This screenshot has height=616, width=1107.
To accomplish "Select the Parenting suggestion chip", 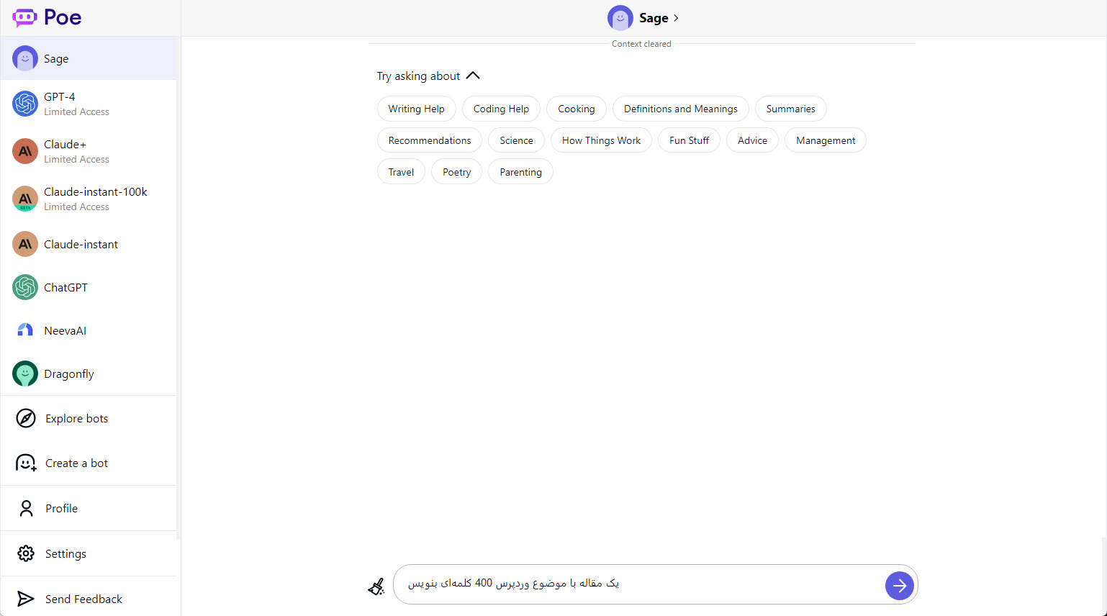I will click(x=521, y=172).
